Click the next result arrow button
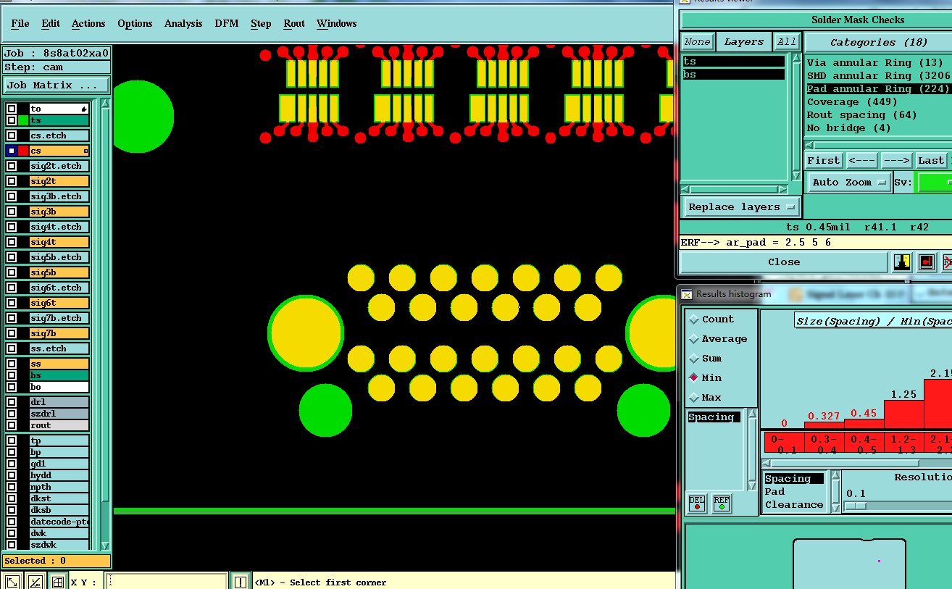952x589 pixels. click(x=896, y=161)
